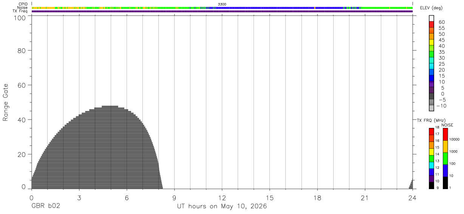Click the 'TX Freq' label at top left

point(20,11)
